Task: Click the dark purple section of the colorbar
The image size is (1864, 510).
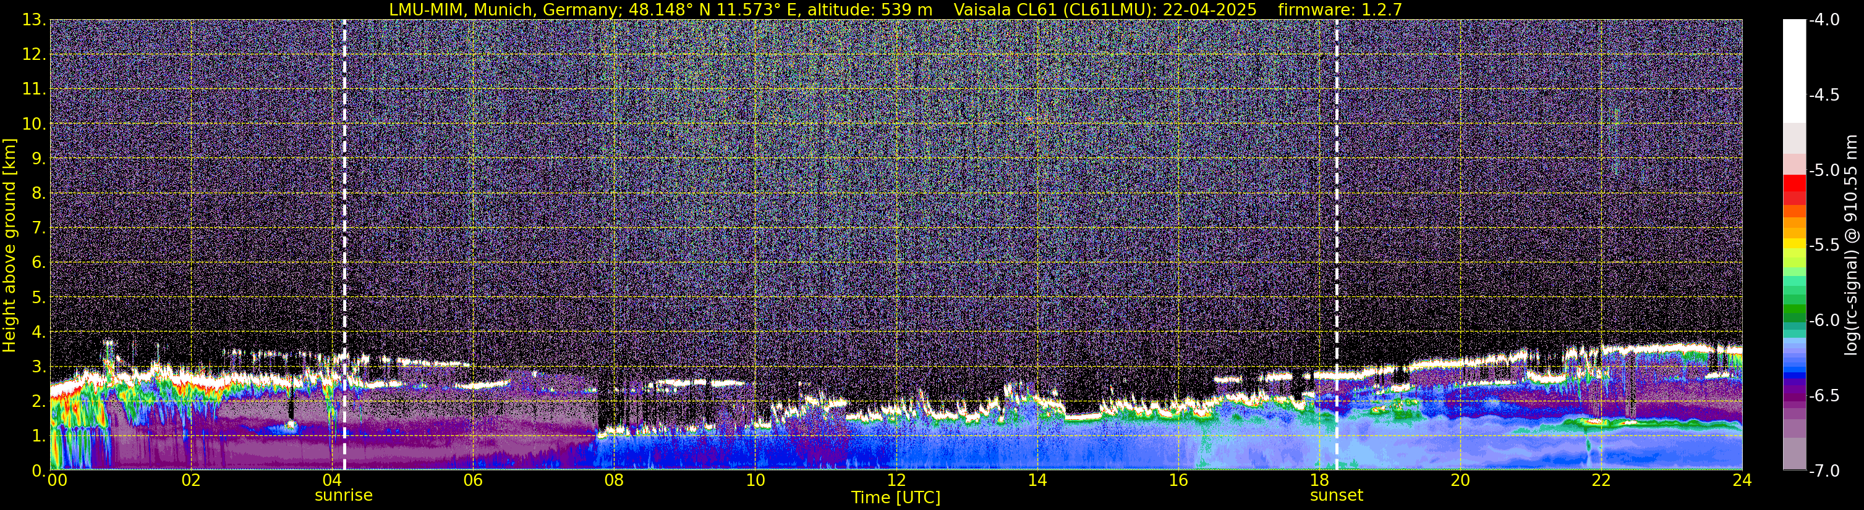Action: 1795,396
